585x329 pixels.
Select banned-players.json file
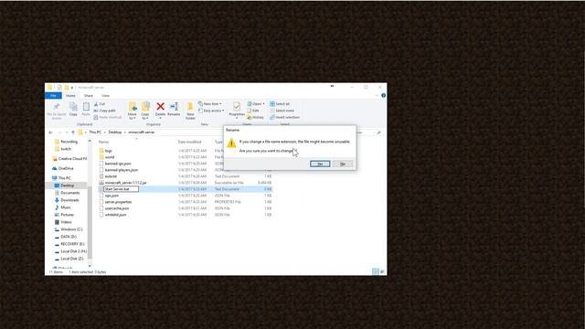(119, 170)
